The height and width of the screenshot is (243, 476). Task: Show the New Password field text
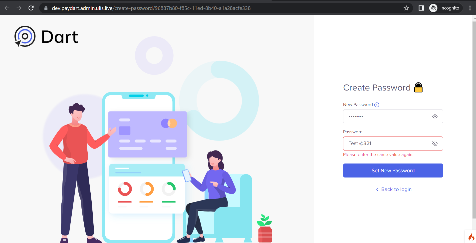pyautogui.click(x=435, y=116)
